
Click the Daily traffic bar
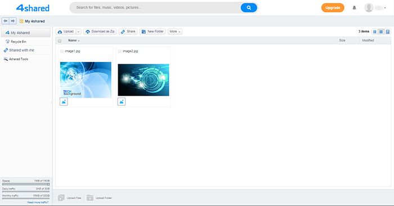pos(26,192)
